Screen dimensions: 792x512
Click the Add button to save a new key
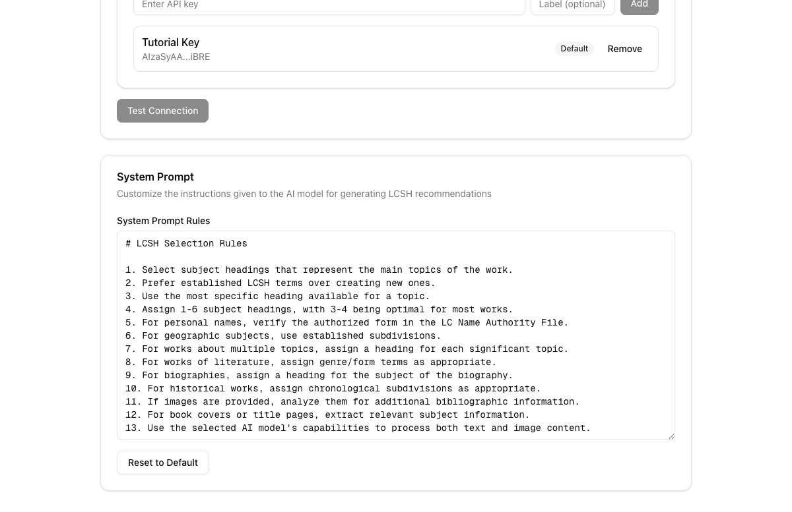pyautogui.click(x=639, y=4)
